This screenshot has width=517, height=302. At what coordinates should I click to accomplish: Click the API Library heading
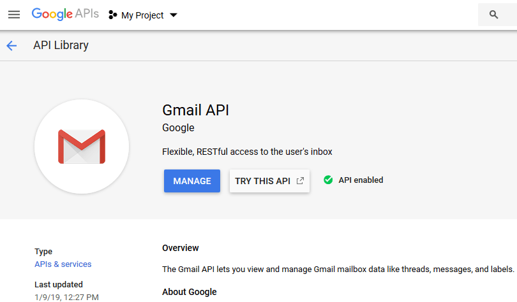click(61, 45)
